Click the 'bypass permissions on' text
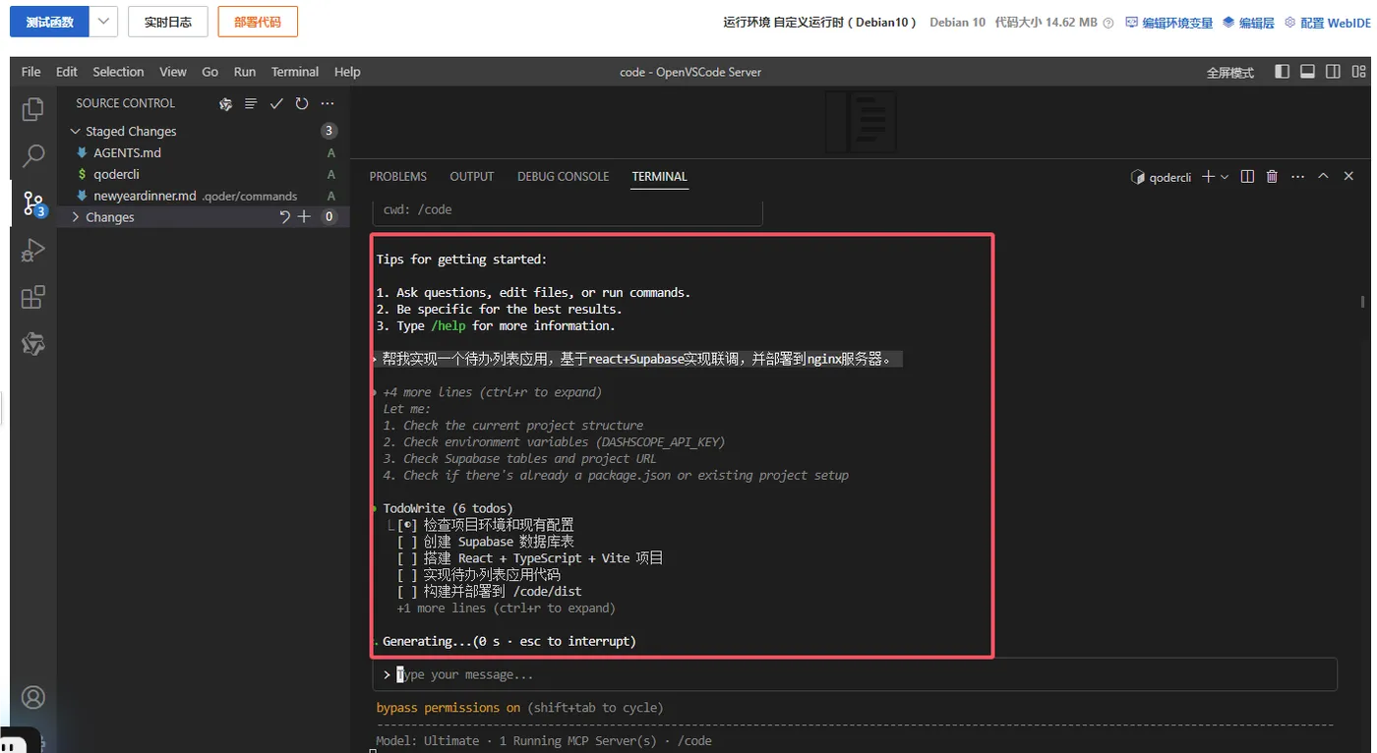Screen dimensions: 1377x753 point(449,708)
